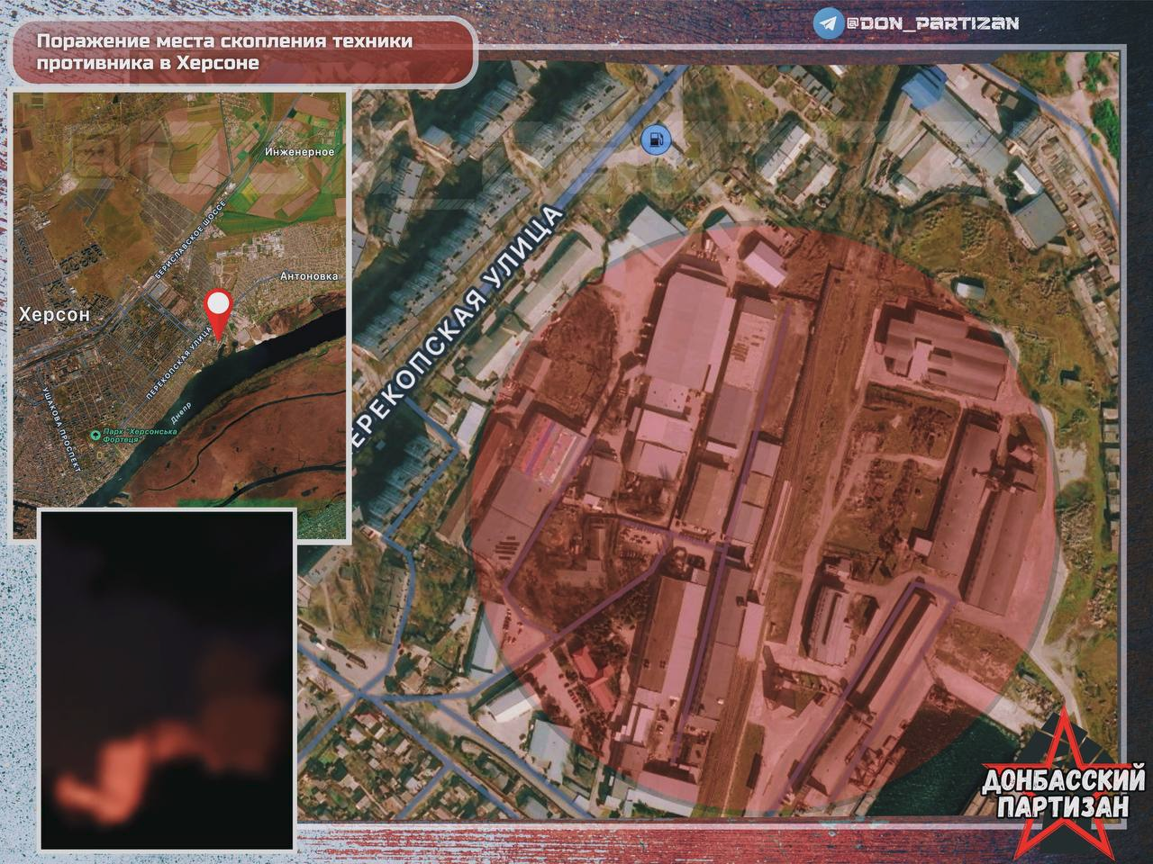Click the headline banner about Херсон strike
This screenshot has height=864, width=1153.
pos(243,52)
